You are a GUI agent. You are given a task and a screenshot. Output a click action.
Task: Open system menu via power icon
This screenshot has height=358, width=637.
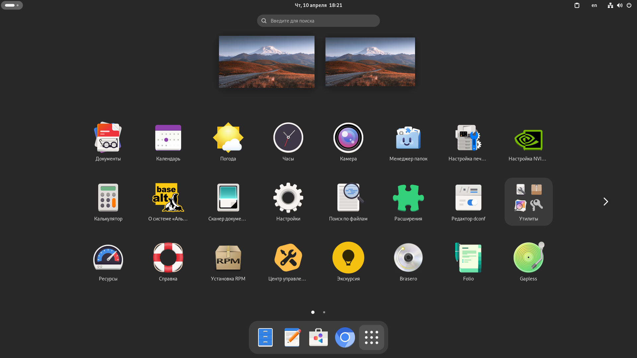coord(629,5)
